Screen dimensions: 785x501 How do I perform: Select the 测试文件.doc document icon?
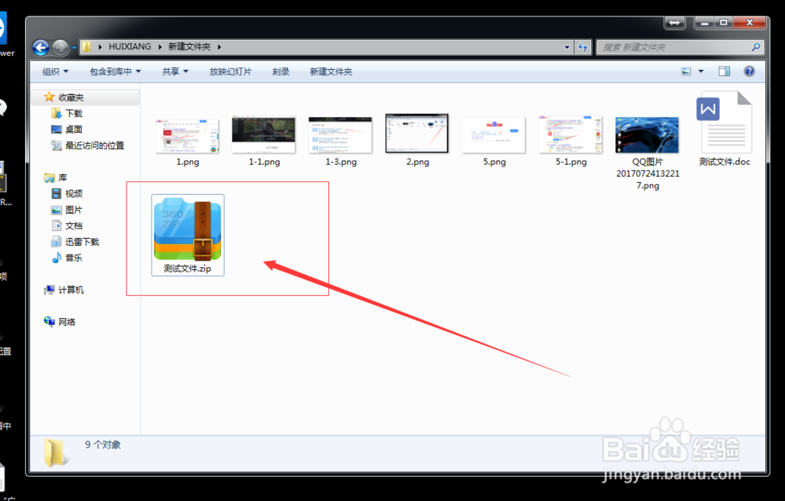click(724, 122)
